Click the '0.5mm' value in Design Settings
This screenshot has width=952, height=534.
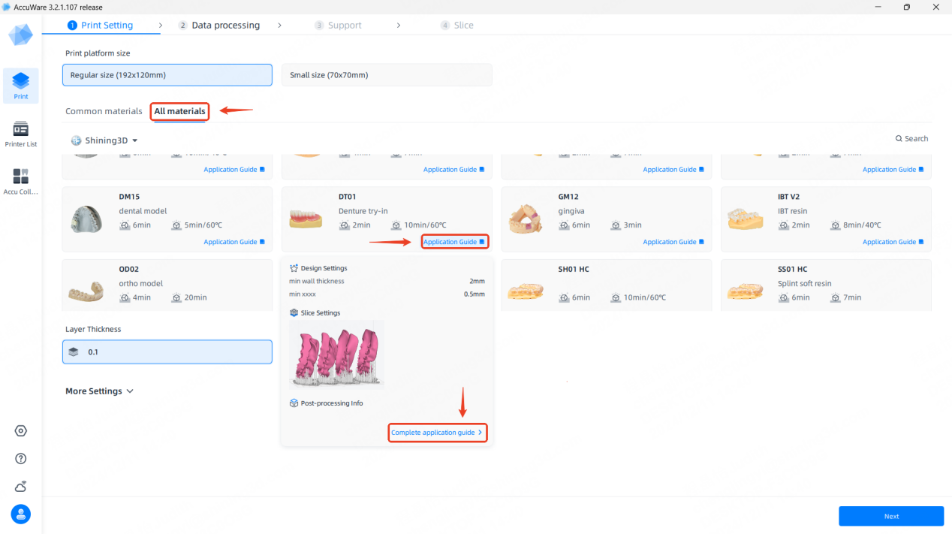point(474,294)
